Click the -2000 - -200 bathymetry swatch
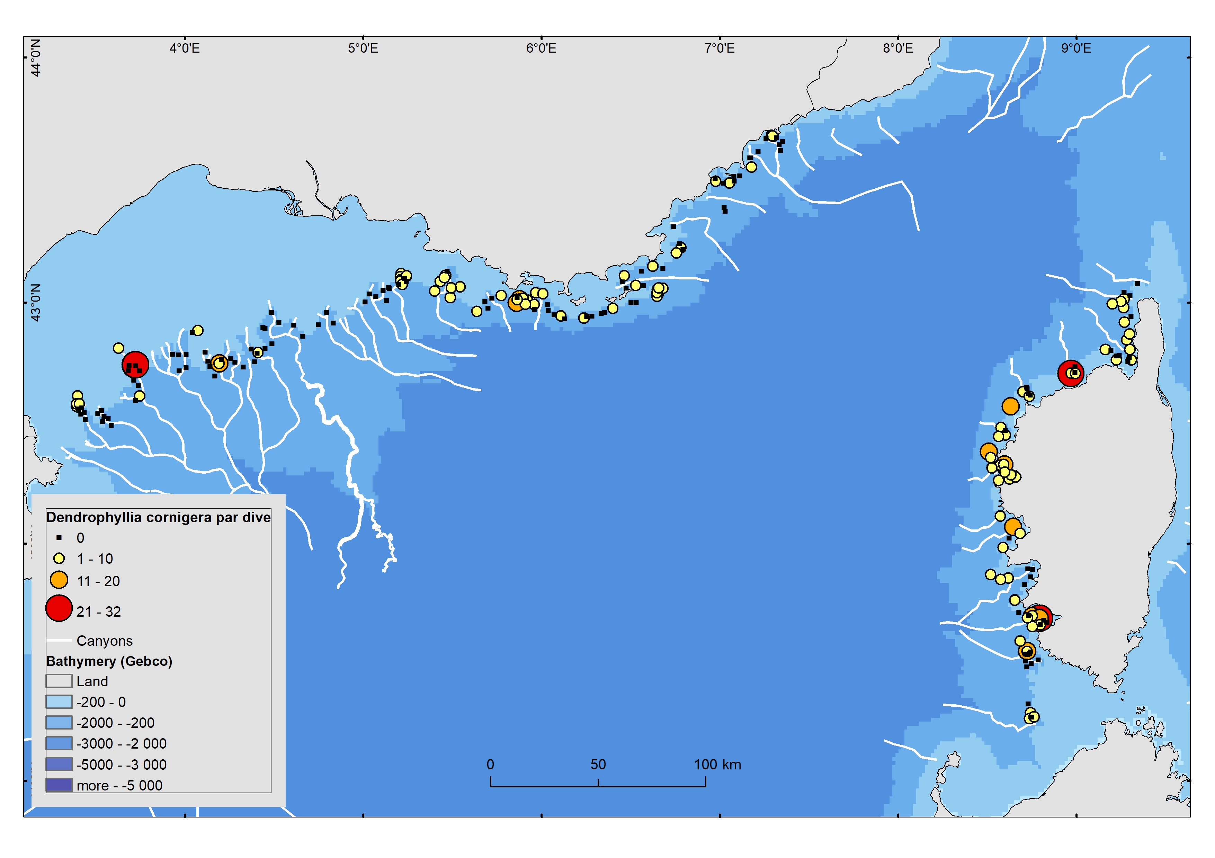 coord(59,723)
